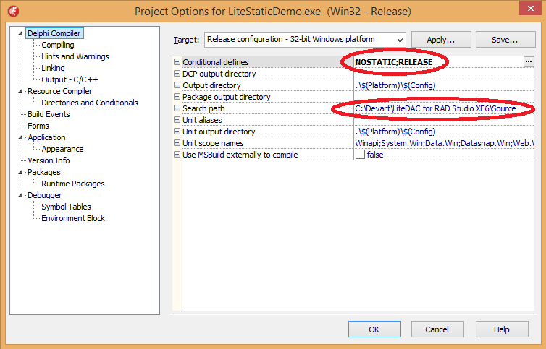Viewport: 546px width, 349px height.
Task: Open the Build Events page
Action: (49, 114)
